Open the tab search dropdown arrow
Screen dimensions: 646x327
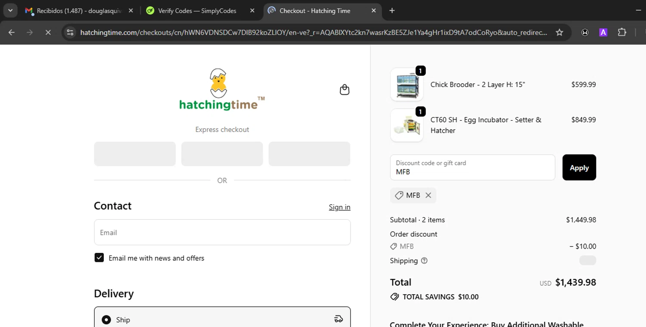[10, 10]
